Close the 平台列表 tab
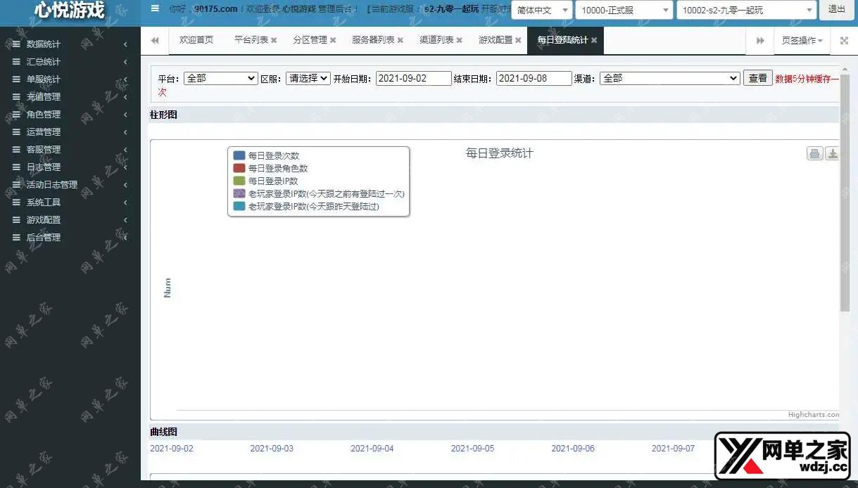The image size is (858, 488). pyautogui.click(x=274, y=41)
